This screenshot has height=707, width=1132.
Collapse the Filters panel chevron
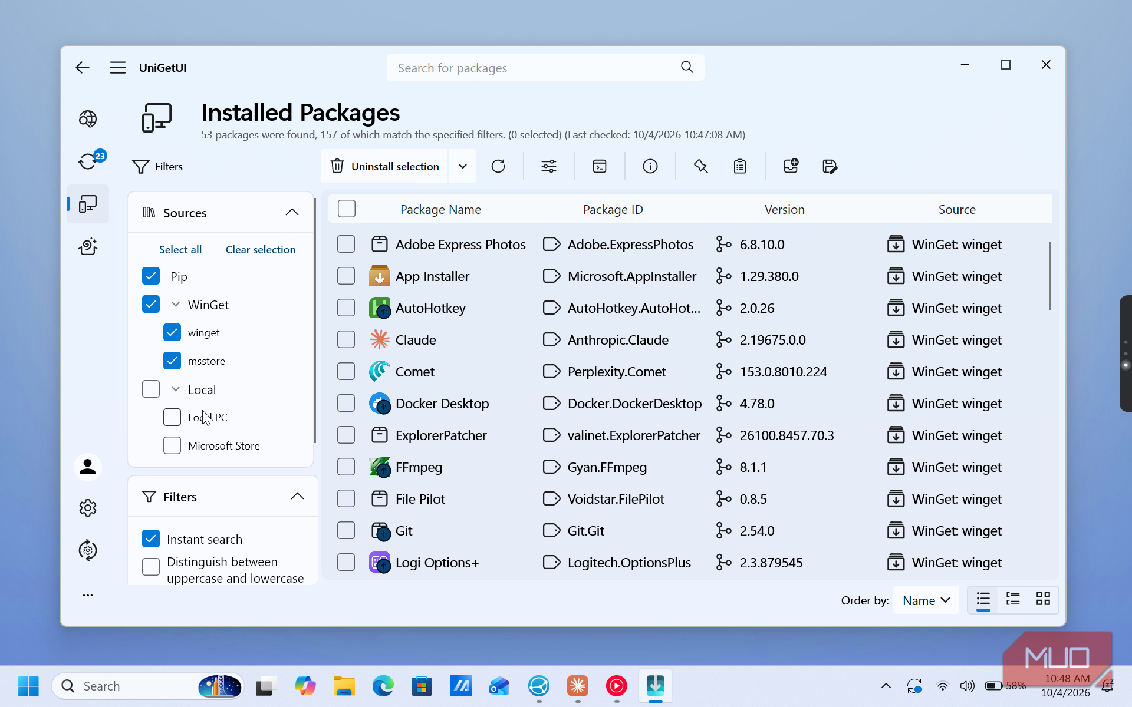298,496
